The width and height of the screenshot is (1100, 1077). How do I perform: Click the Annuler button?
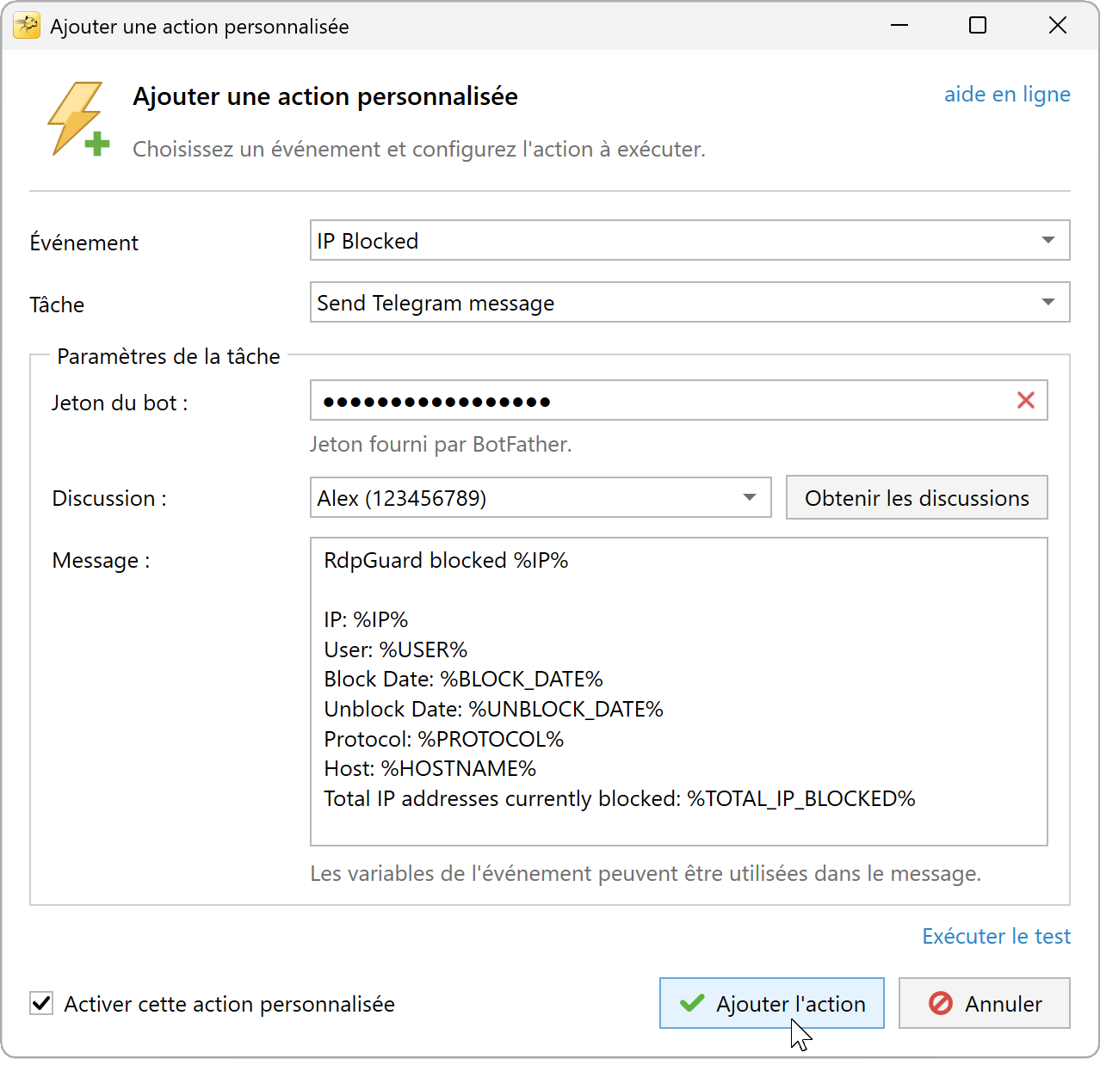point(985,1003)
